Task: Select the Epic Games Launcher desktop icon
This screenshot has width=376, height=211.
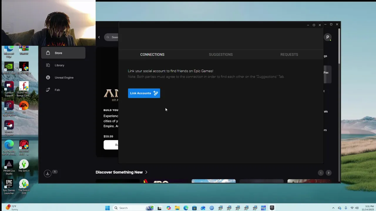Action: (9, 187)
